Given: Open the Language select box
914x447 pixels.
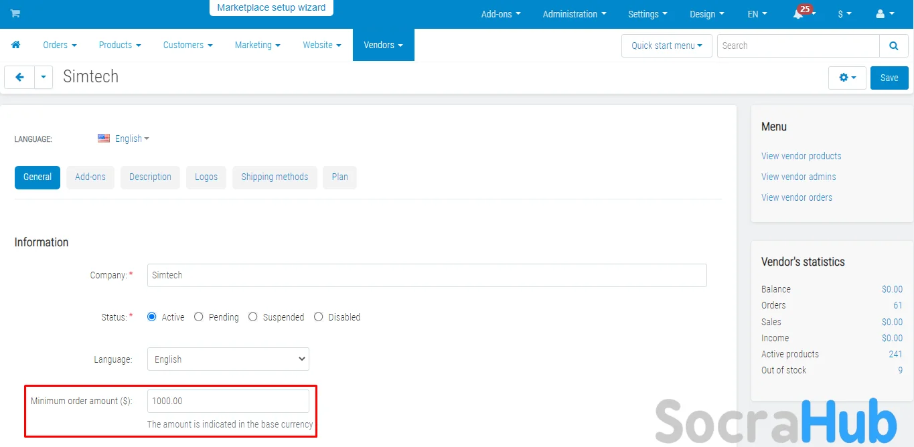Looking at the screenshot, I should 228,359.
